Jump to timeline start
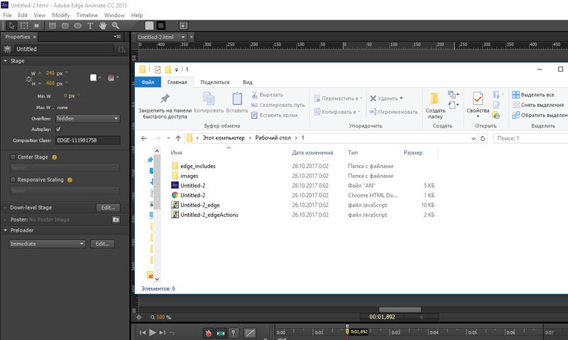568x340 pixels. (x=143, y=332)
